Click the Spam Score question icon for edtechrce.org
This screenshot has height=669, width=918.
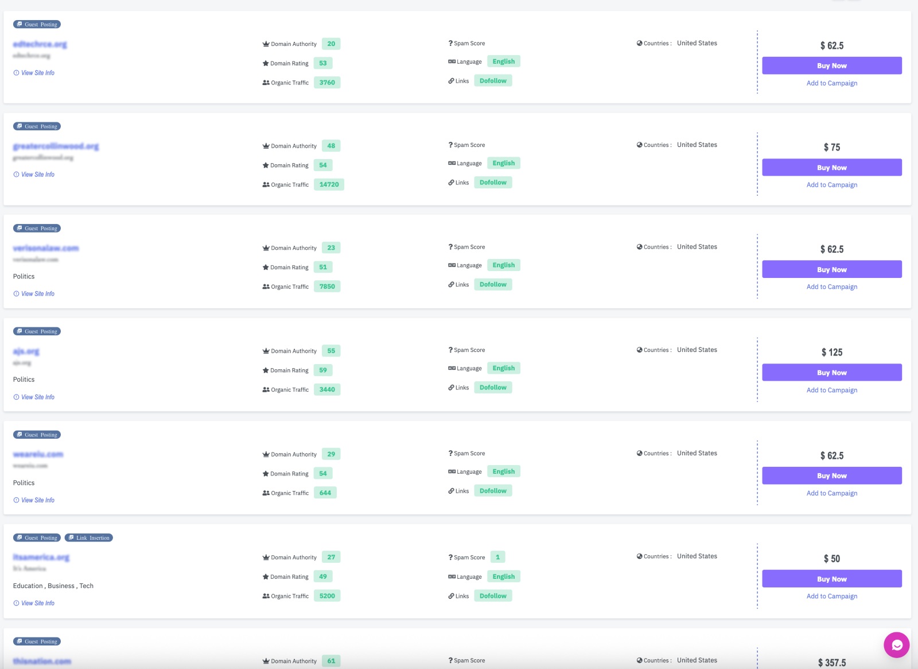(450, 43)
